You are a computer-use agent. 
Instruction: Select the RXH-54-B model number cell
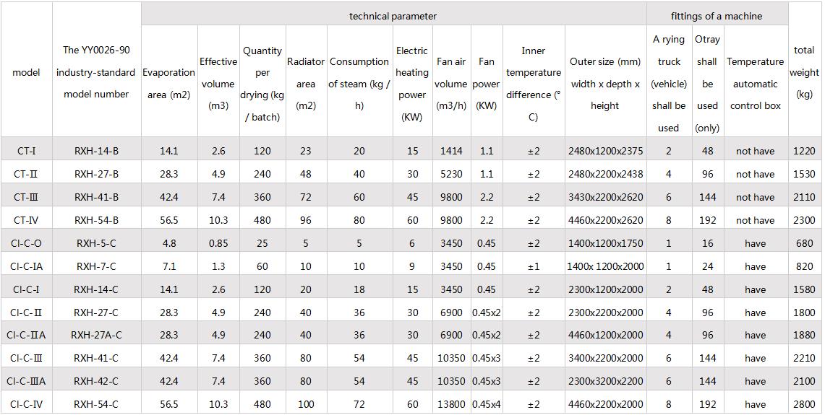tap(96, 220)
